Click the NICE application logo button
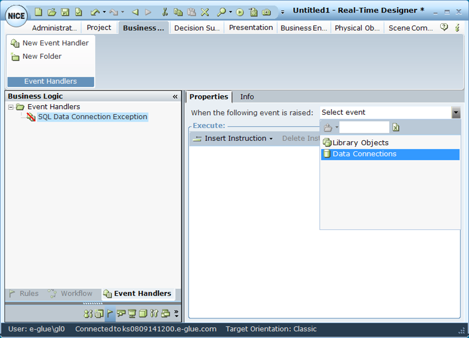The height and width of the screenshot is (338, 469). pyautogui.click(x=16, y=16)
